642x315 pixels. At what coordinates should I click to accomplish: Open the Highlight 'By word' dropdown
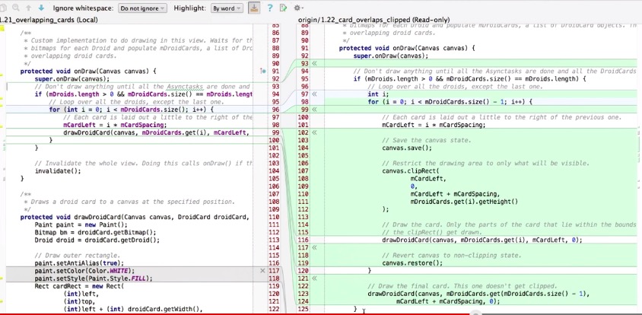click(227, 8)
